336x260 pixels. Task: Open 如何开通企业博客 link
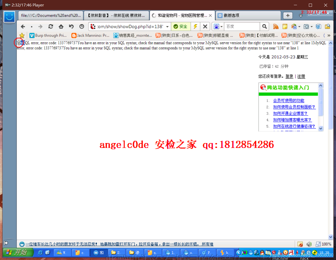pyautogui.click(x=291, y=113)
